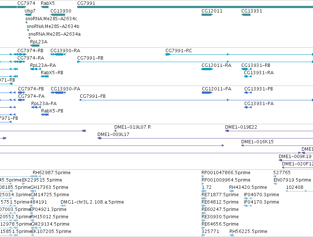
Task: Select the RabX5-RB transcript label
Action: tap(52, 73)
